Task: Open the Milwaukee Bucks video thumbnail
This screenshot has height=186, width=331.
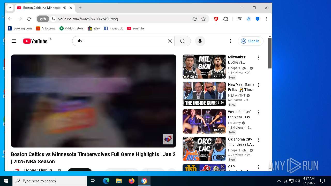Action: click(x=204, y=67)
